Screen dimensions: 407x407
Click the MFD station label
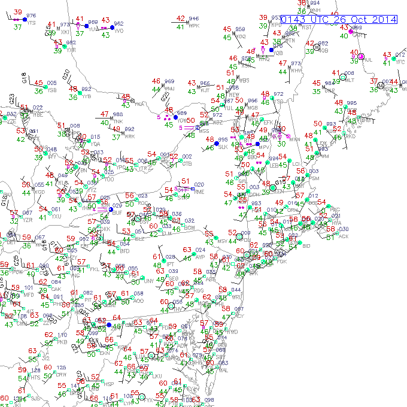29,295
